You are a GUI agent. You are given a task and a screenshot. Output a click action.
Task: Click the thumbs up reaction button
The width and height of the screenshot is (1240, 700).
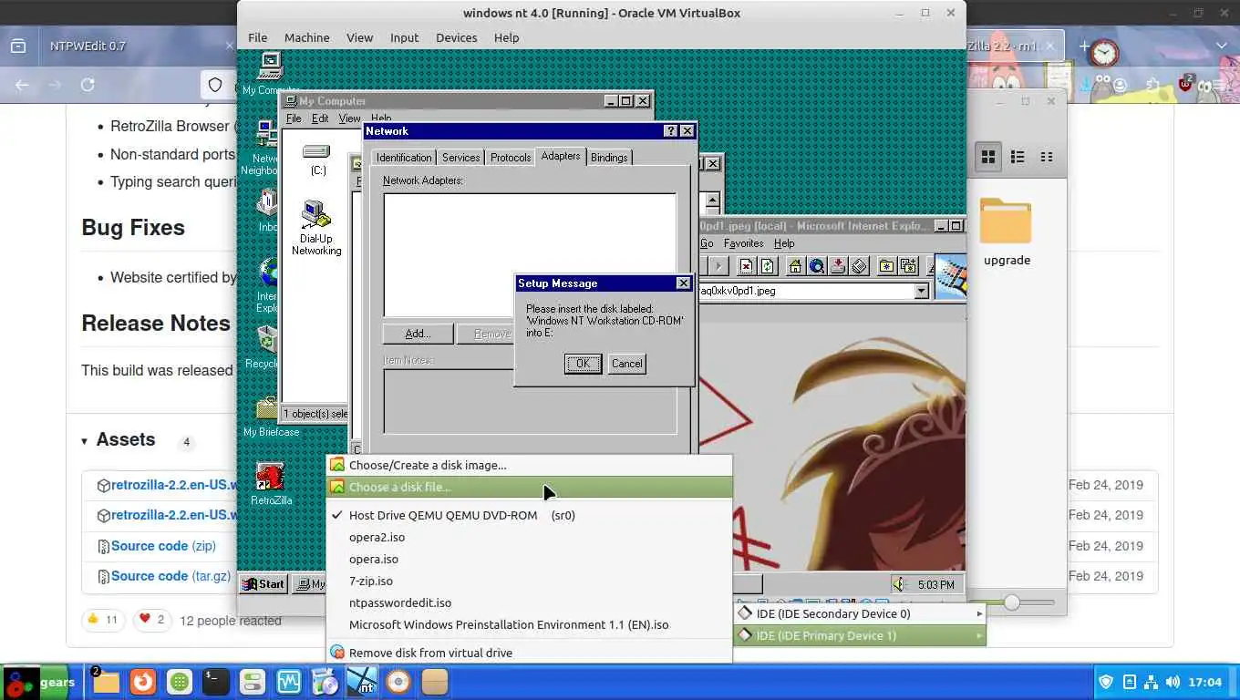[x=103, y=620]
